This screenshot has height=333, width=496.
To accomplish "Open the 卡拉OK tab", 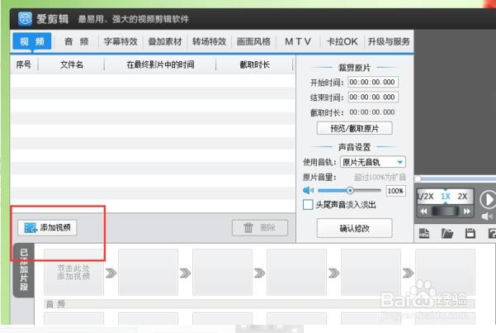I will [x=342, y=41].
